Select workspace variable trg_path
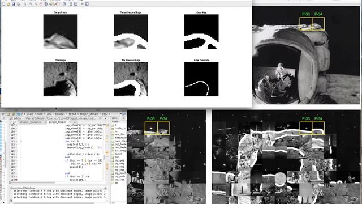The height and width of the screenshot is (204, 362). [x=120, y=176]
